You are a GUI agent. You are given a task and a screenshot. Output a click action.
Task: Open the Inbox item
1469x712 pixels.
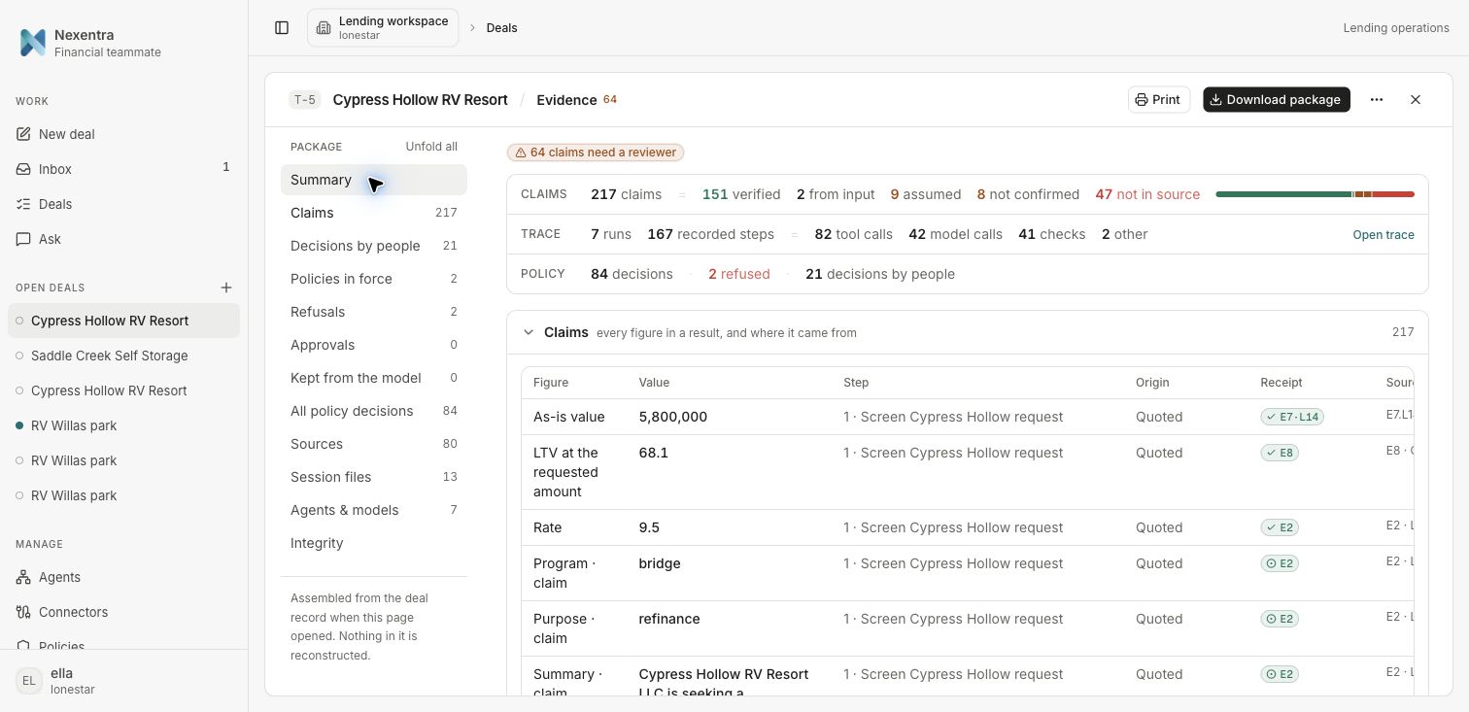[x=123, y=169]
